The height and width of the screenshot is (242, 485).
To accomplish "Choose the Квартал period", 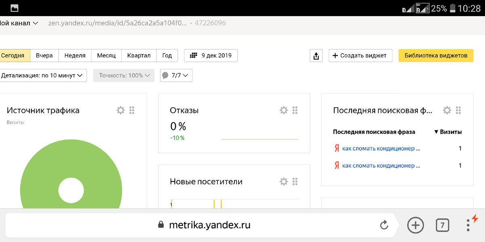I will tap(139, 56).
